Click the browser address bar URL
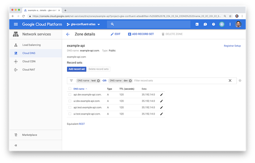 126,16
